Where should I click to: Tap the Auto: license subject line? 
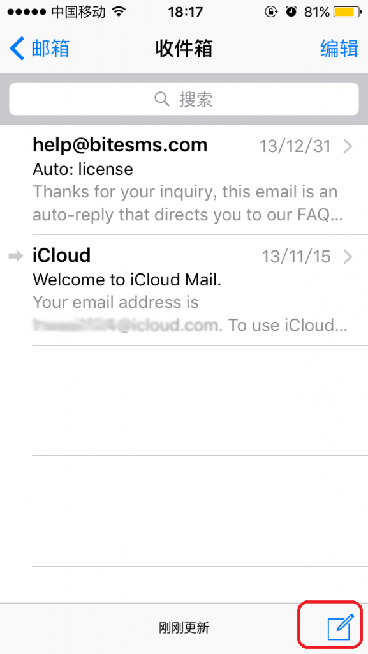[x=83, y=169]
